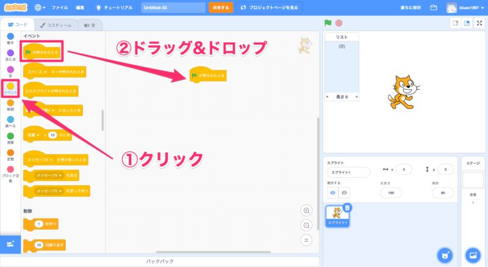Image resolution: width=488 pixels, height=267 pixels.
Task: Select the purple 見た目 category circle
Action: point(10,54)
